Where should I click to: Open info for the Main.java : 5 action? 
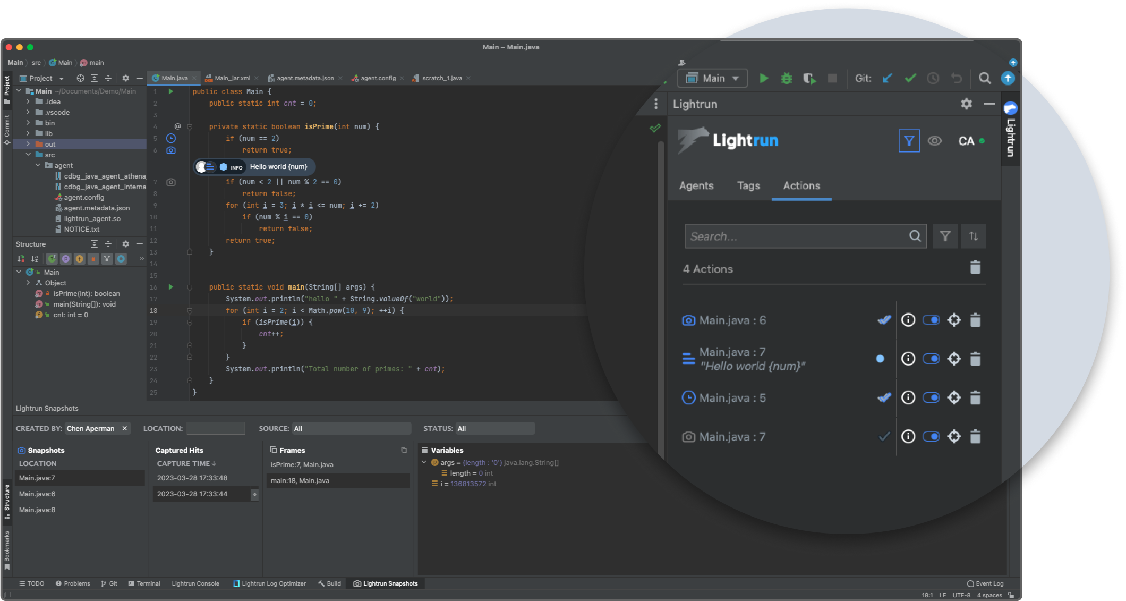tap(908, 397)
